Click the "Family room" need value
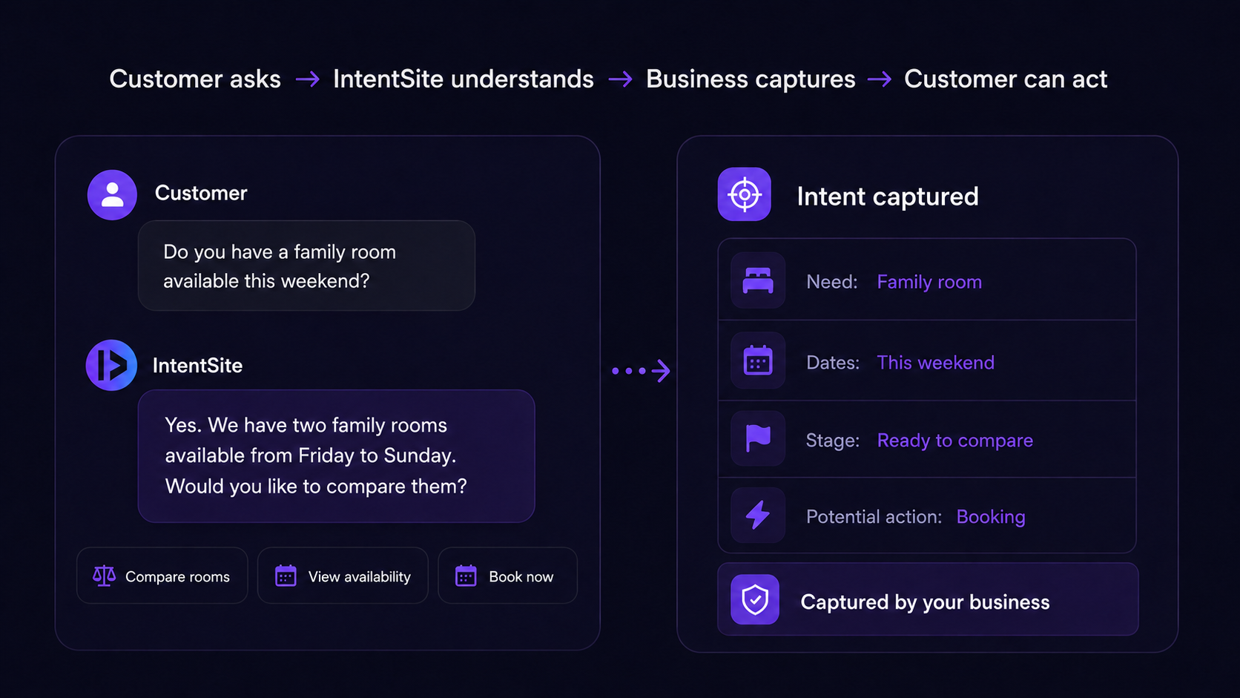The image size is (1240, 698). tap(929, 282)
